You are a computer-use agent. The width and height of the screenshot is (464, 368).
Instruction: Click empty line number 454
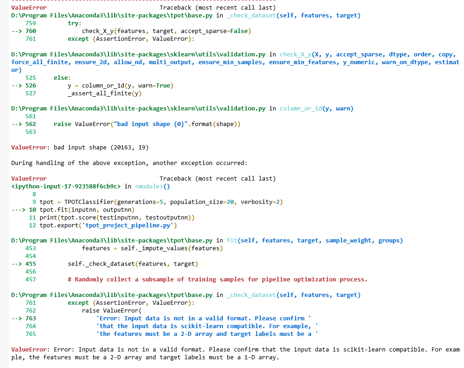[30, 256]
